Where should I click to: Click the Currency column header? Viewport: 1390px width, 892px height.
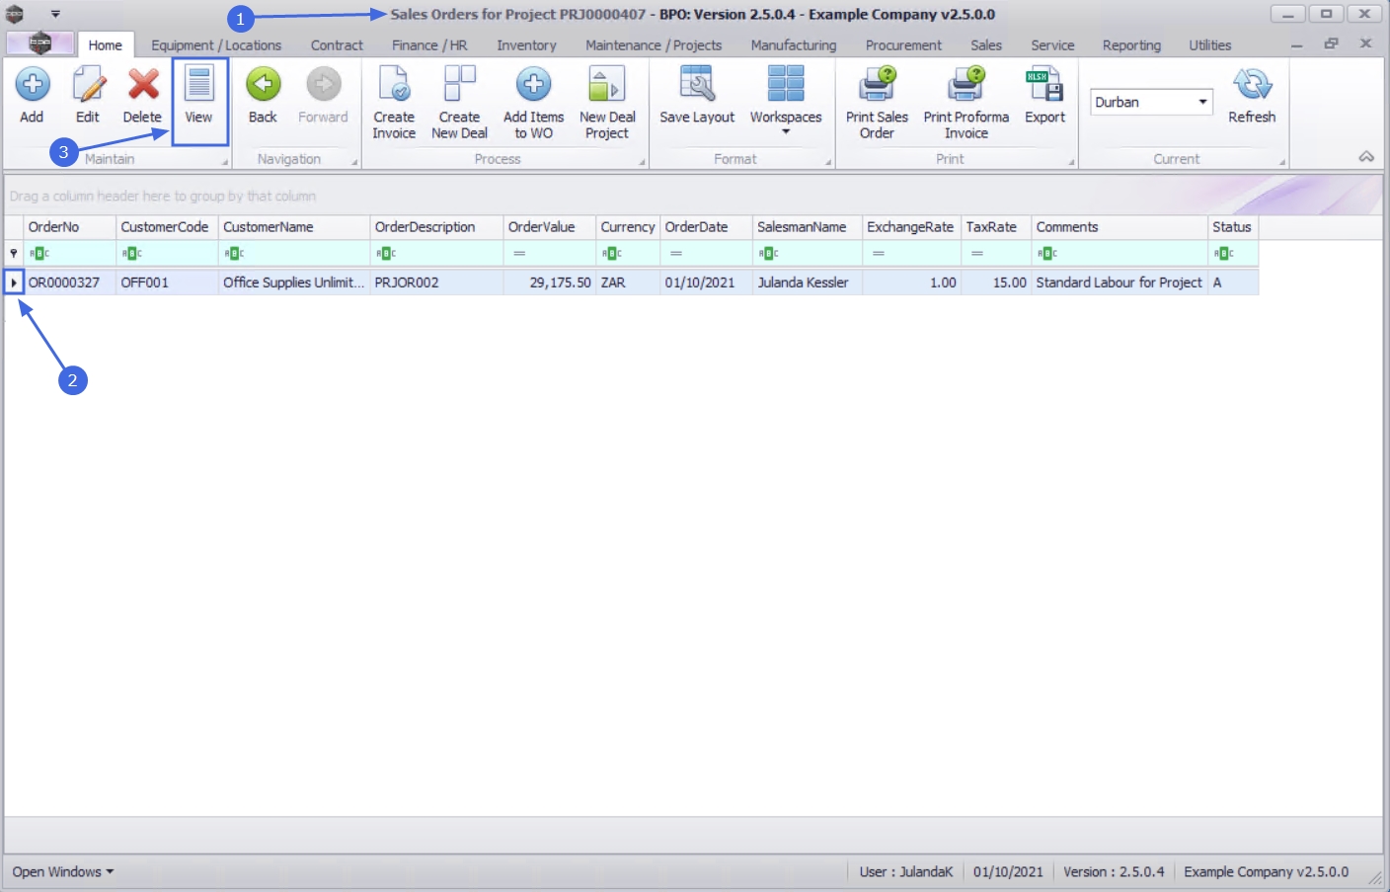click(628, 227)
